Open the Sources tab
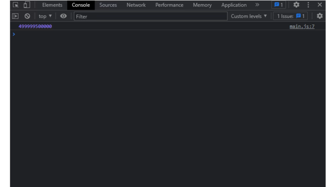Viewport: 334px width, 187px height. tap(108, 5)
